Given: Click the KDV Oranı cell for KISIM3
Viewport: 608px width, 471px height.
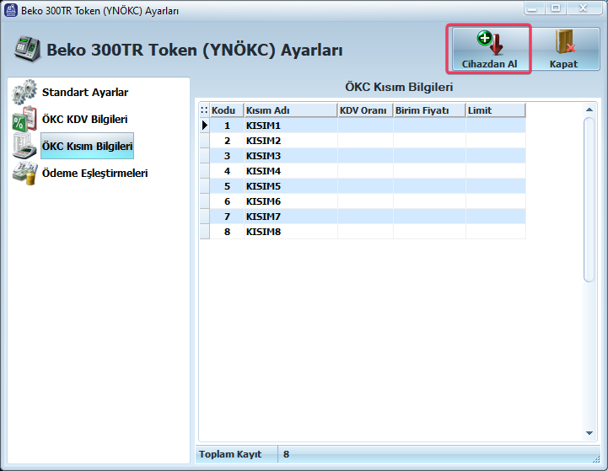Looking at the screenshot, I should coord(365,156).
